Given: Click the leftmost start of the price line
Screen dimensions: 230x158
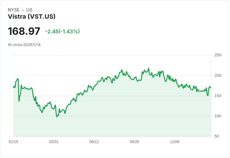Looking at the screenshot, I should coord(13,88).
